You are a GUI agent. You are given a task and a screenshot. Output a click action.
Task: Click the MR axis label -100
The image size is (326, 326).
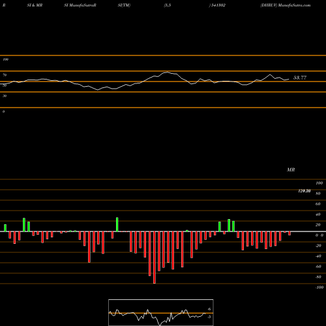coord(319,288)
